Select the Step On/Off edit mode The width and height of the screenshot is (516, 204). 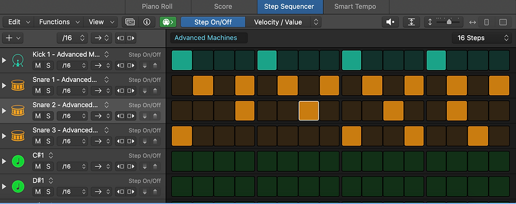(213, 22)
